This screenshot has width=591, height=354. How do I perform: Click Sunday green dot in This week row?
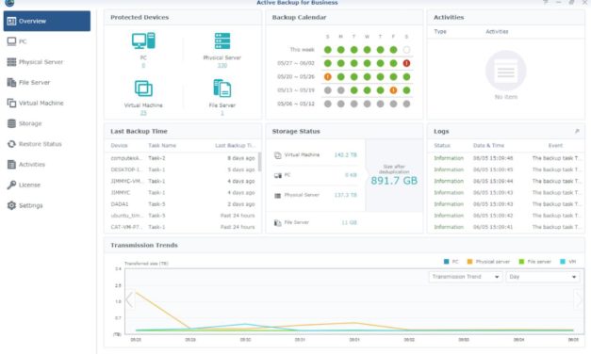pos(327,50)
